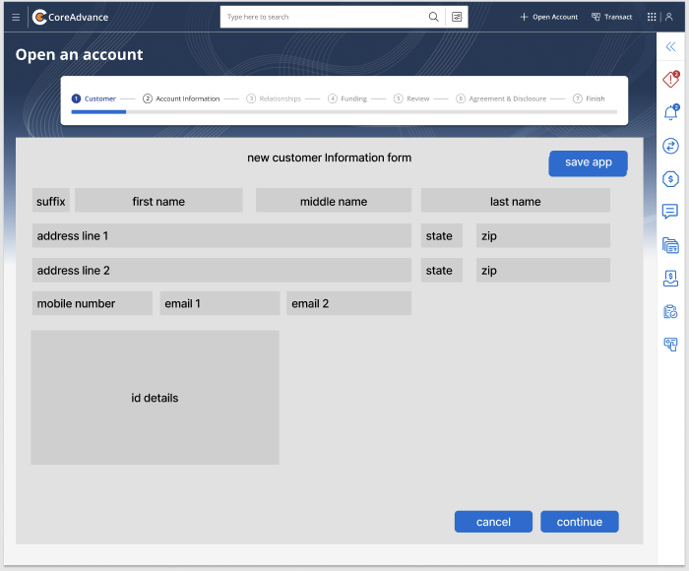Click the continue button
The height and width of the screenshot is (571, 689).
coord(580,522)
